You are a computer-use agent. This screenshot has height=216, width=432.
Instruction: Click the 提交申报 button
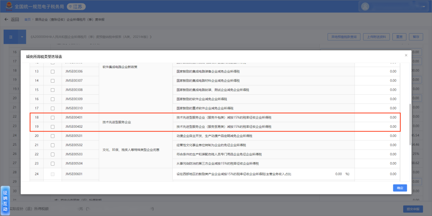point(412,209)
